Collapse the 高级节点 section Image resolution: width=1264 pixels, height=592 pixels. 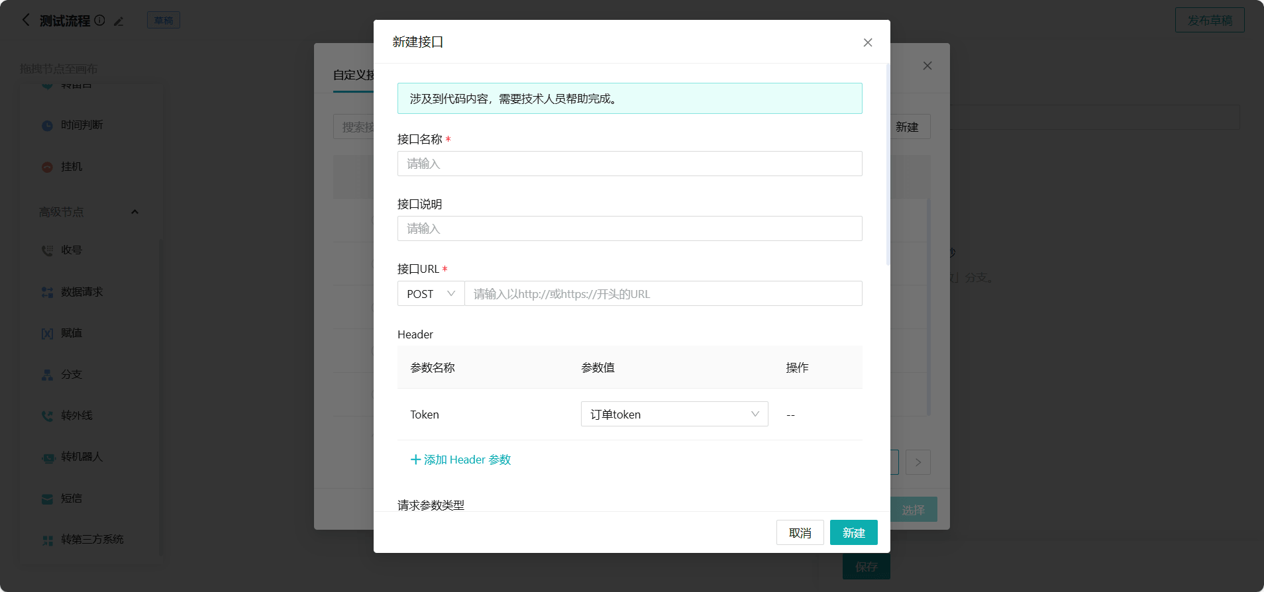134,212
